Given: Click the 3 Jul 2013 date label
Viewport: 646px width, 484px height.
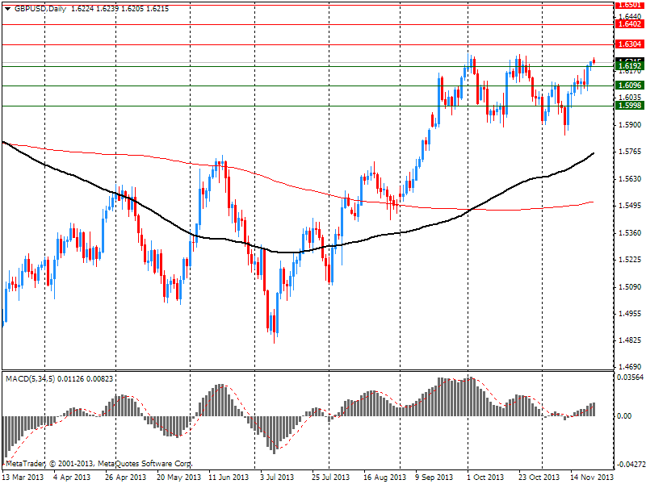Looking at the screenshot, I should point(279,477).
